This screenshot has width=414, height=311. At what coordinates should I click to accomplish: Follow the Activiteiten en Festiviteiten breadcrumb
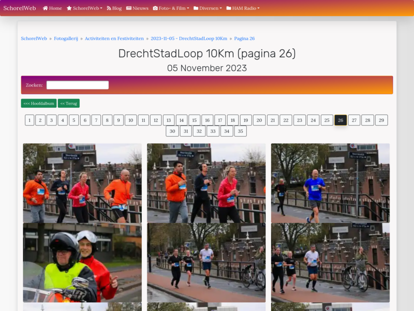click(x=114, y=38)
